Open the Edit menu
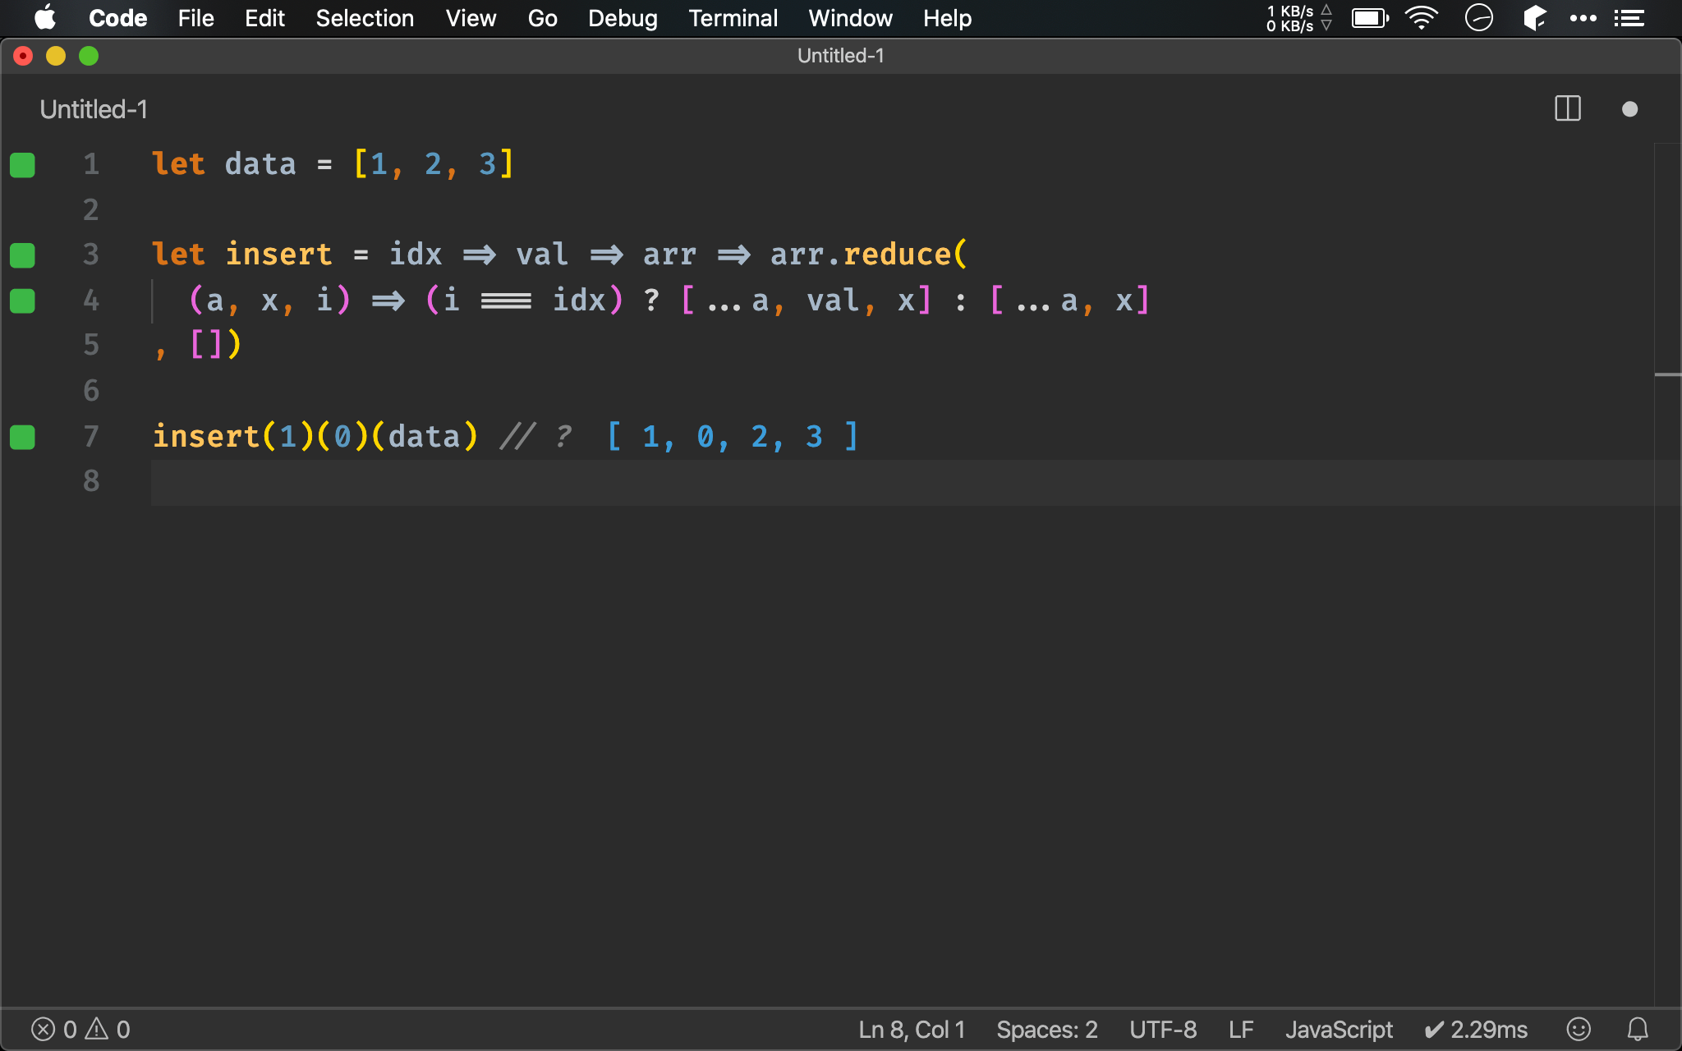Viewport: 1682px width, 1051px height. tap(264, 18)
